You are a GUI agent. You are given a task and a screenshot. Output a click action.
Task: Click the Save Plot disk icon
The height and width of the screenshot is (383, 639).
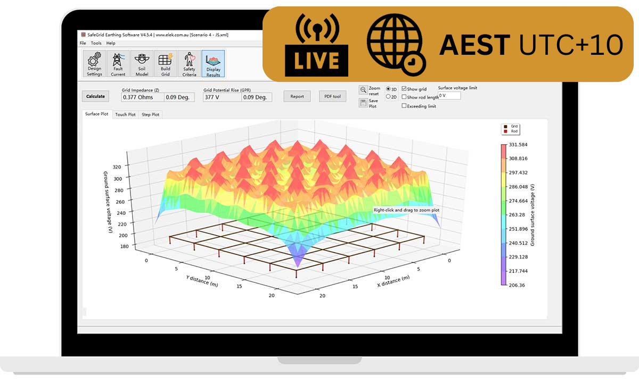[x=364, y=102]
